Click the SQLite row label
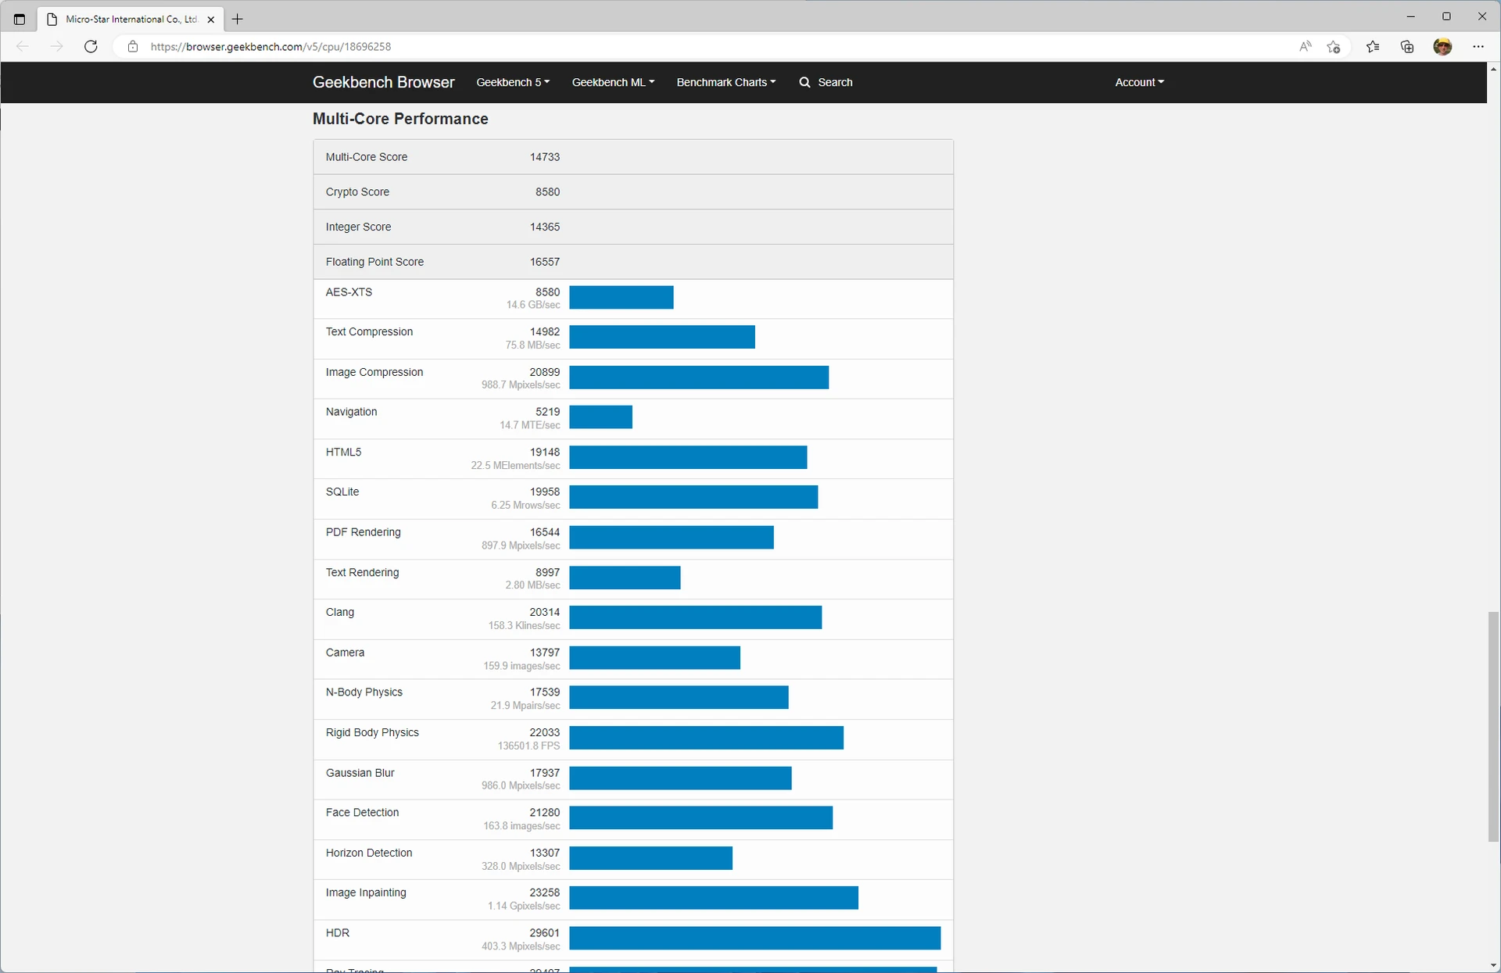 pos(342,492)
